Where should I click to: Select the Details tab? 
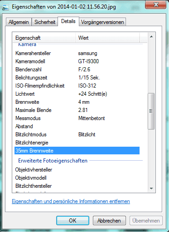coord(68,21)
